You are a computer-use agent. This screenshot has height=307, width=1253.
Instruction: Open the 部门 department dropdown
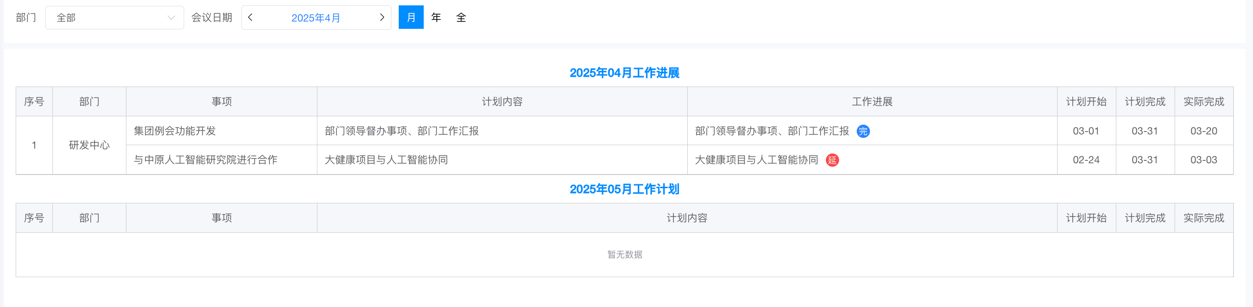tap(114, 18)
